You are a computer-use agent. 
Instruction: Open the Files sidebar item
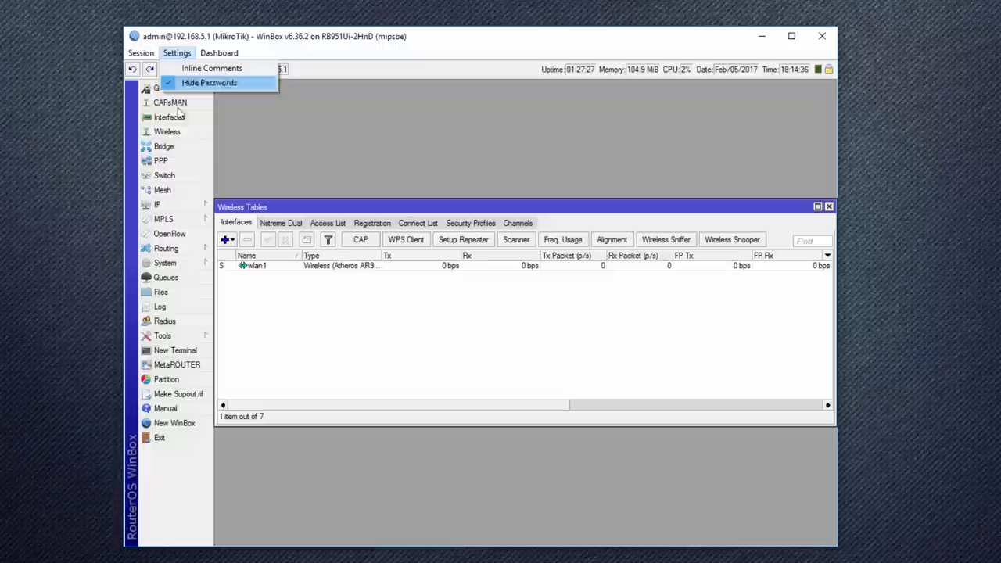click(x=160, y=292)
